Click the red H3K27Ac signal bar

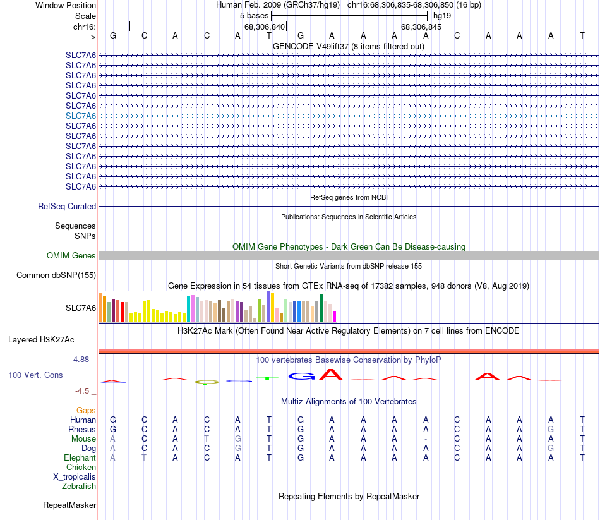pos(349,351)
